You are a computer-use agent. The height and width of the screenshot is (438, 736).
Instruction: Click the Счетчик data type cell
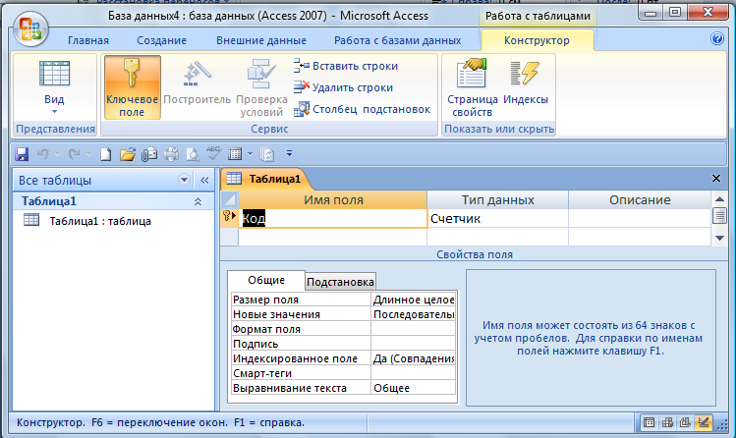pyautogui.click(x=497, y=219)
